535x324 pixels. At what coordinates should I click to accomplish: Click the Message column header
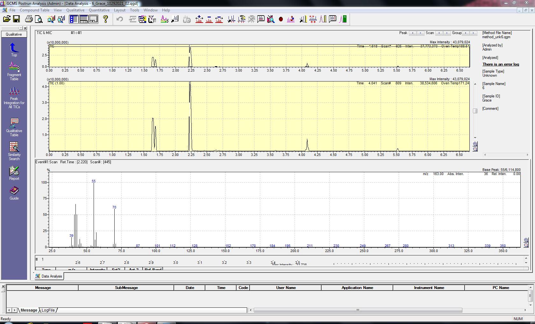(43, 288)
